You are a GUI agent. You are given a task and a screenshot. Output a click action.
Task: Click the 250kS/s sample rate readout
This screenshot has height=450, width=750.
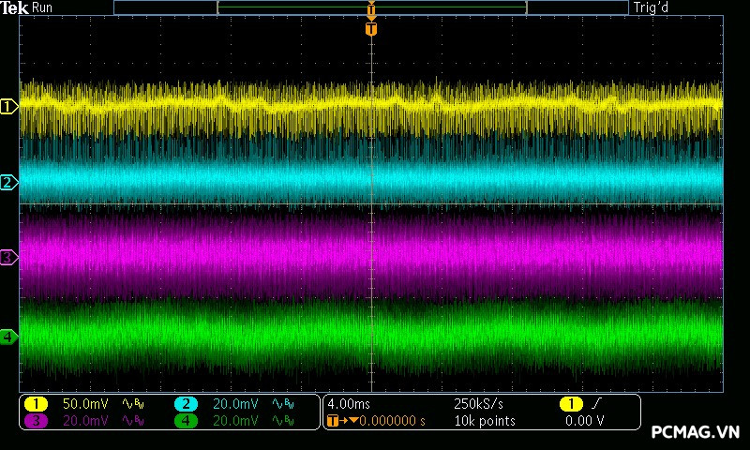coord(479,404)
